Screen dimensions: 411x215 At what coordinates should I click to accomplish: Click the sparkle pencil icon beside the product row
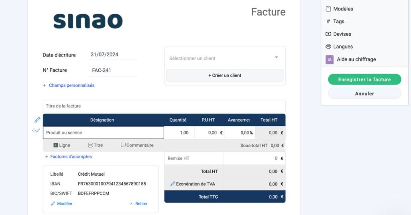tap(36, 130)
